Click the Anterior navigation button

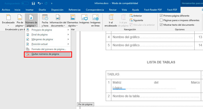tap(136, 16)
